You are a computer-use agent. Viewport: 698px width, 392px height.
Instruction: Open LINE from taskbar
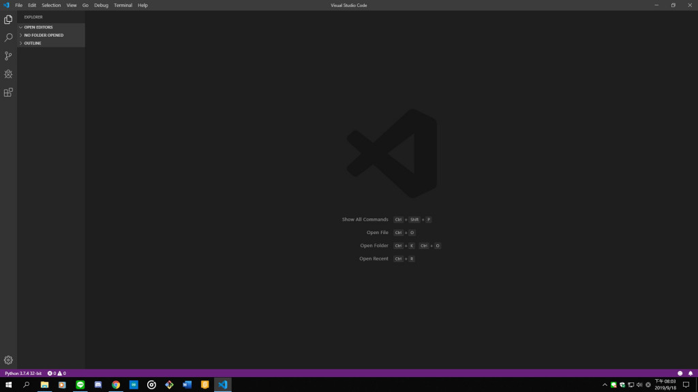[x=80, y=385]
